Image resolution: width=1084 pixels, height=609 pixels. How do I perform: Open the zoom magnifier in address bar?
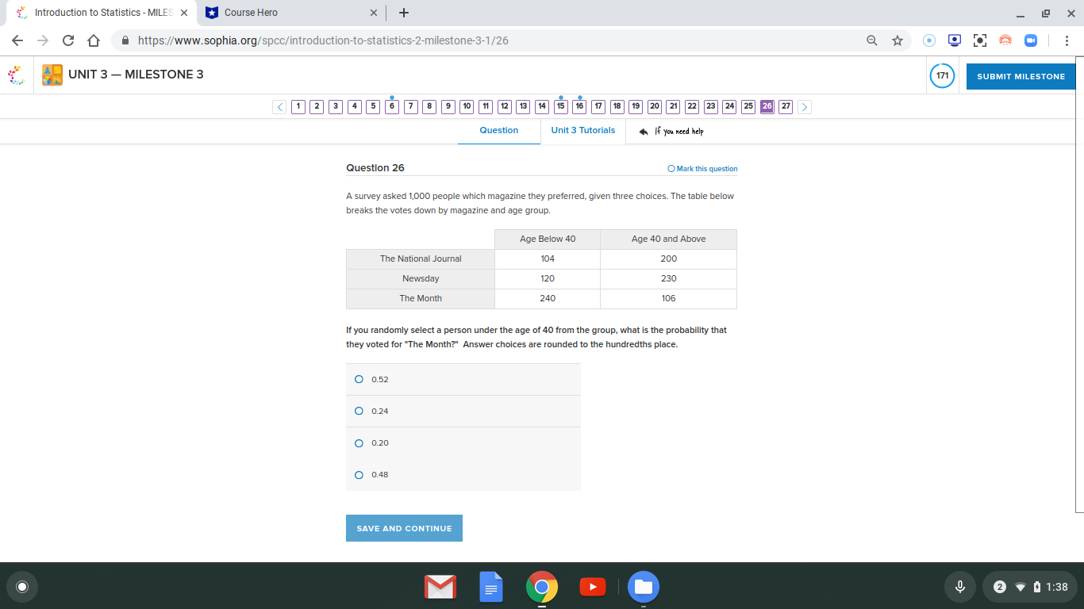pyautogui.click(x=872, y=40)
